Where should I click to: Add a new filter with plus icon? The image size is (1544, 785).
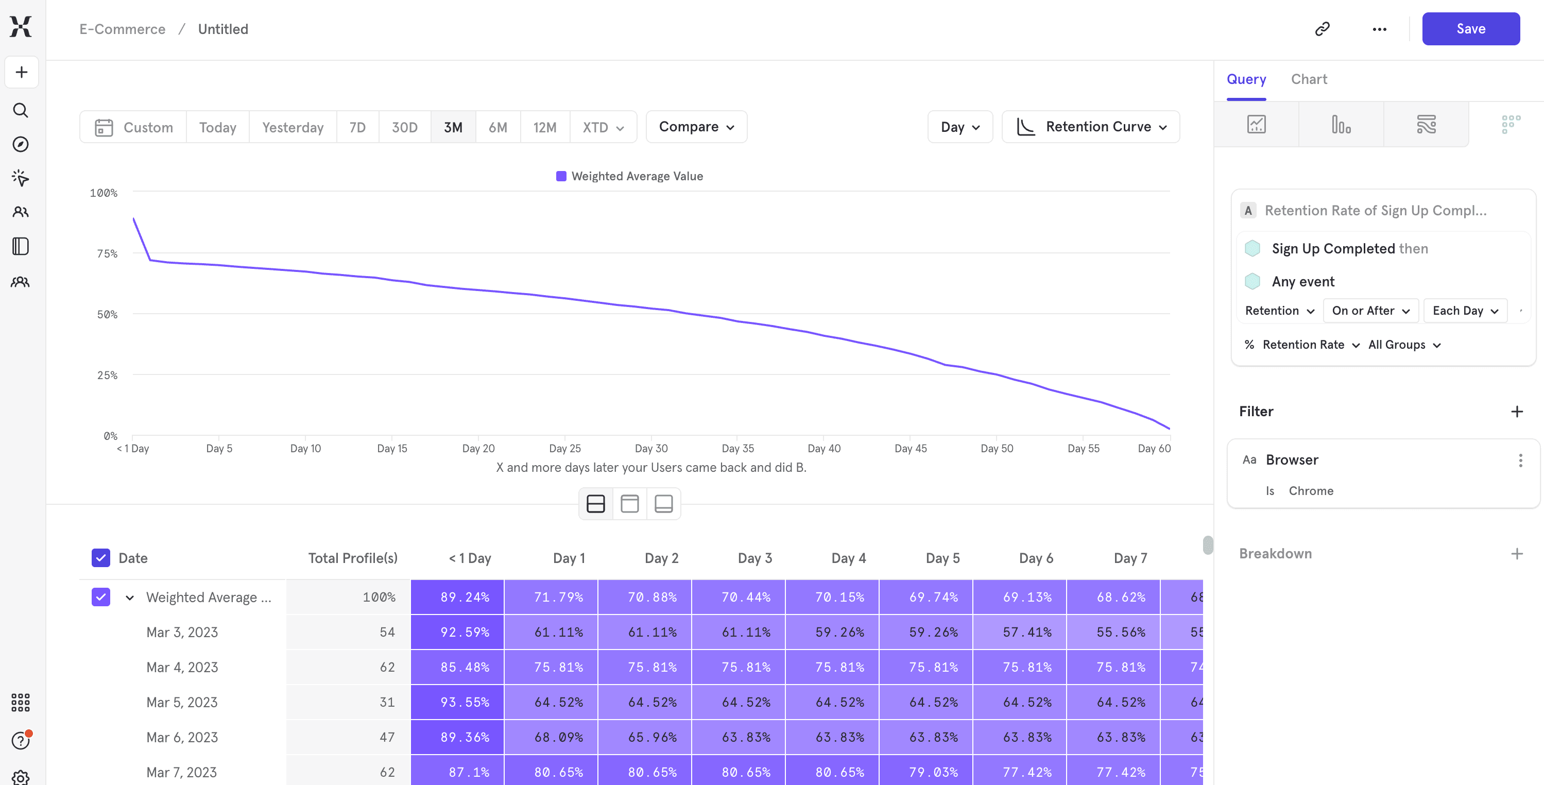[x=1516, y=412]
